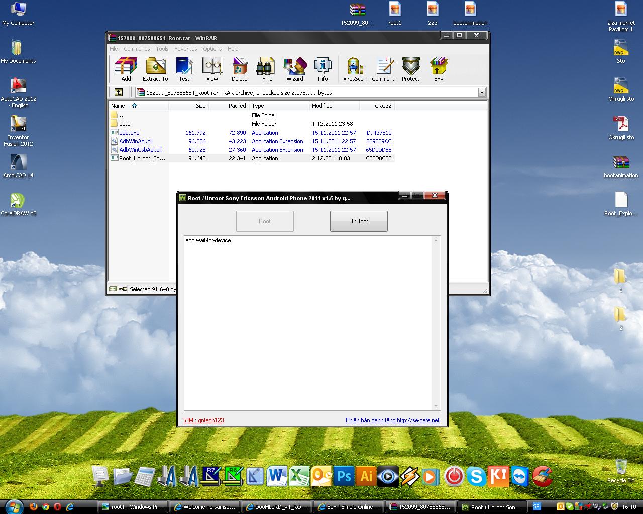Select adb.exe in the file list
The height and width of the screenshot is (514, 643).
point(129,133)
